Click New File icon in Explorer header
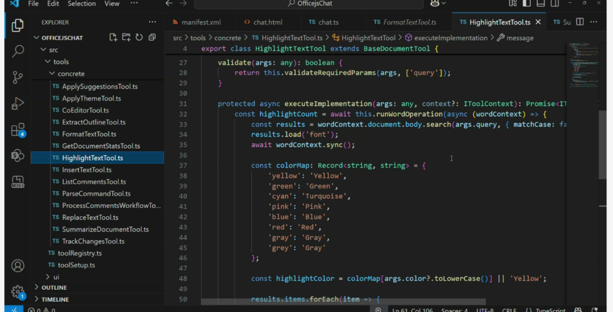Image resolution: width=613 pixels, height=312 pixels. pos(114,38)
